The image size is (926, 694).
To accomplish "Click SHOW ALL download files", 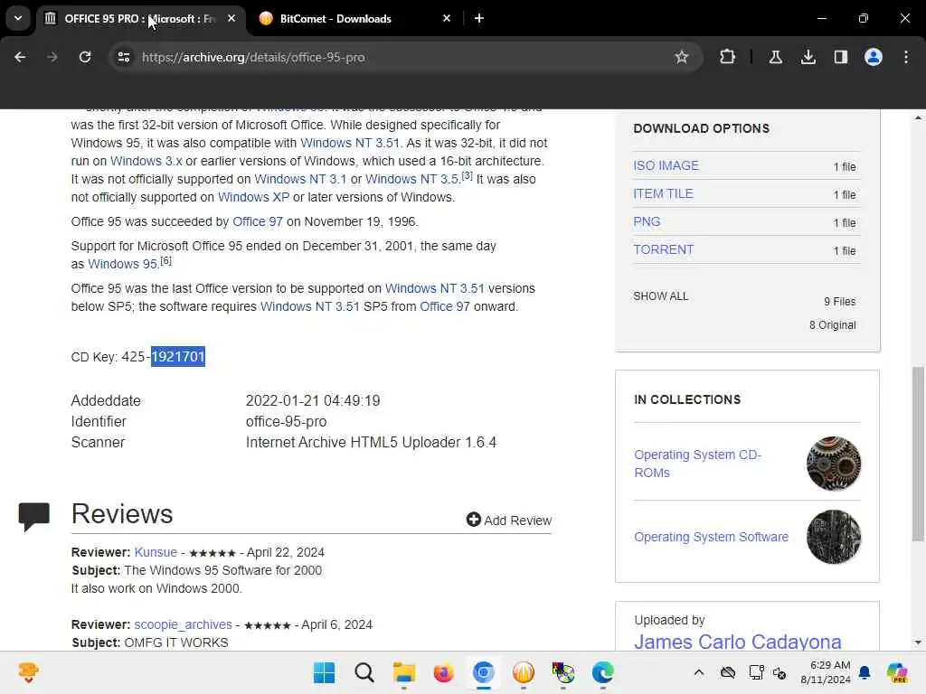I will (660, 296).
